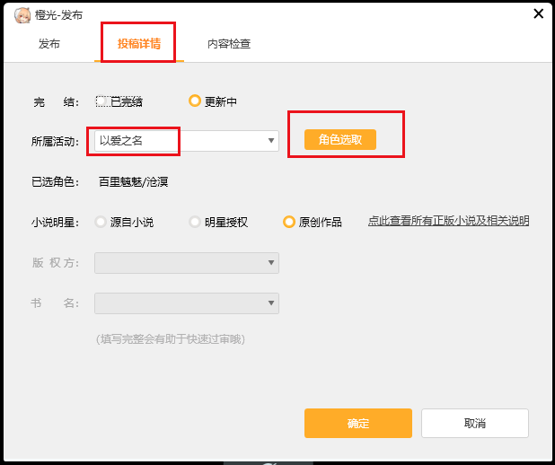Select the 更新中 radio option
Viewport: 555px width, 465px height.
(195, 101)
